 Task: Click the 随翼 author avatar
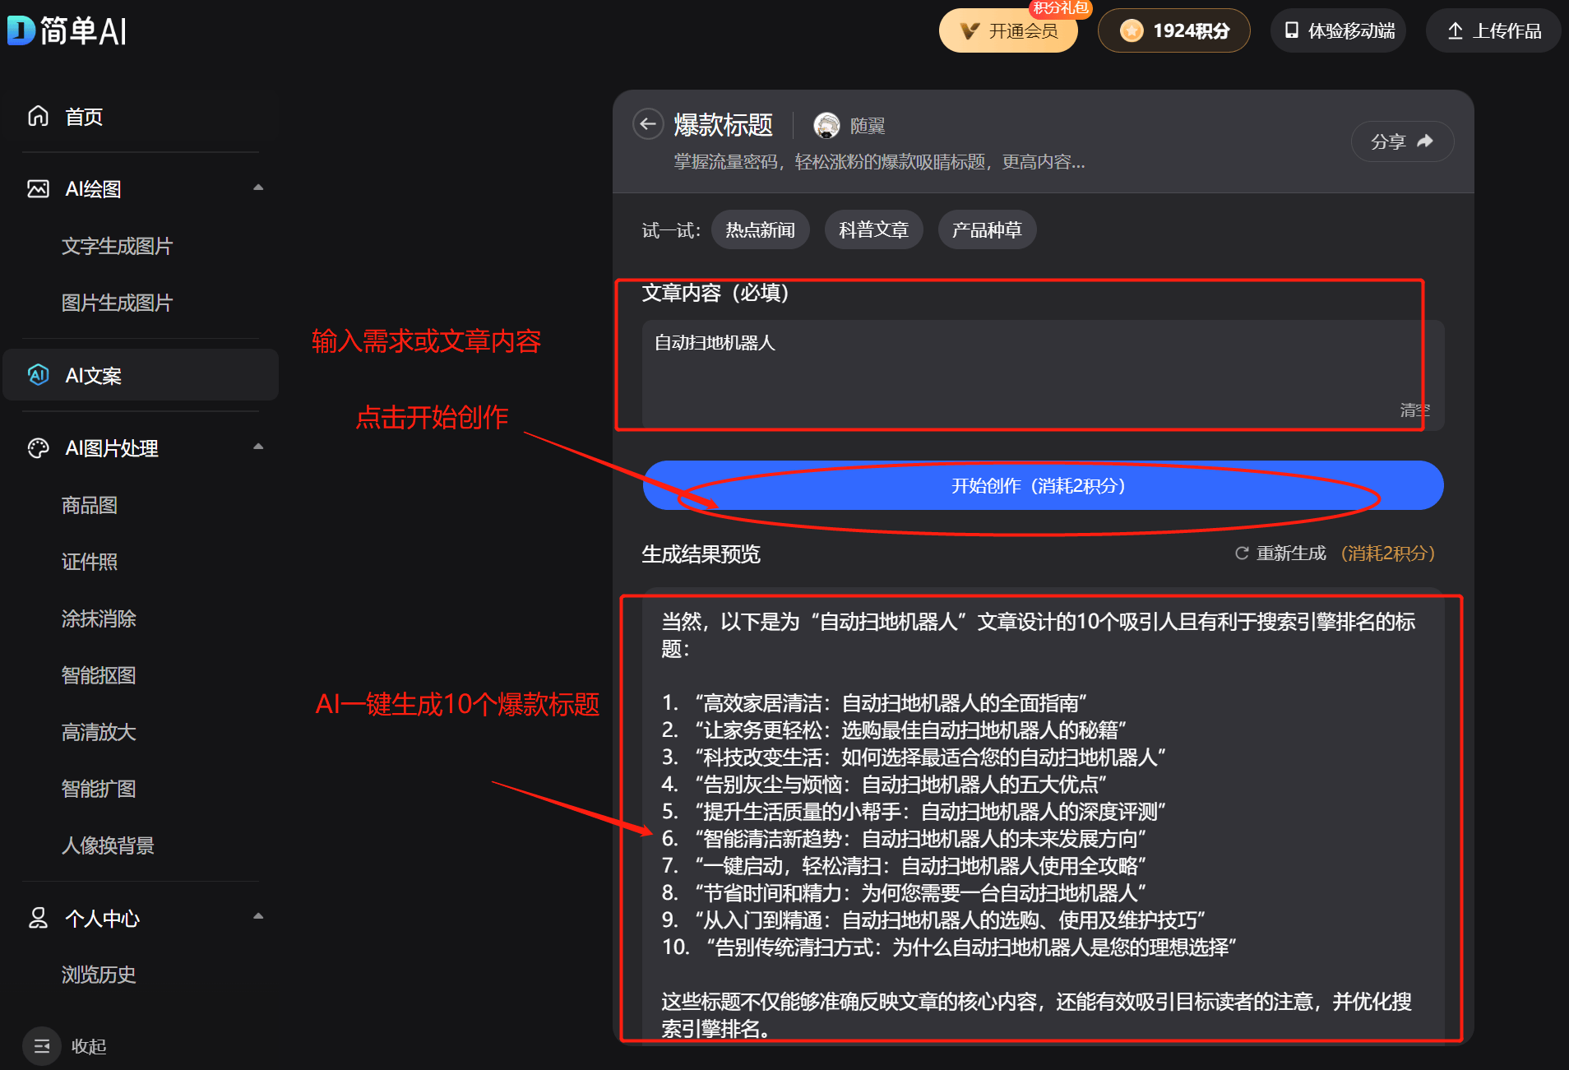tap(826, 125)
